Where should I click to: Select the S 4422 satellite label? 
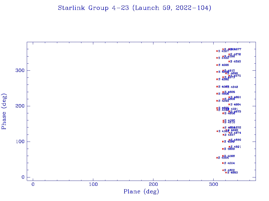[223, 58]
